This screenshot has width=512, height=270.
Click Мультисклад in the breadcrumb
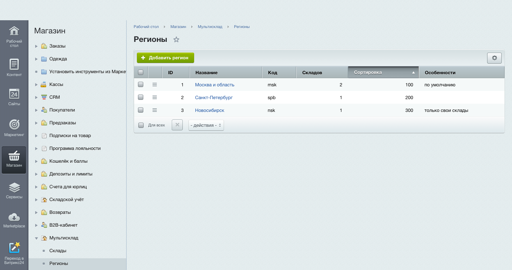pyautogui.click(x=210, y=27)
